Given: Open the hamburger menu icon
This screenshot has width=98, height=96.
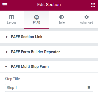Looking at the screenshot, I should (x=5, y=5).
